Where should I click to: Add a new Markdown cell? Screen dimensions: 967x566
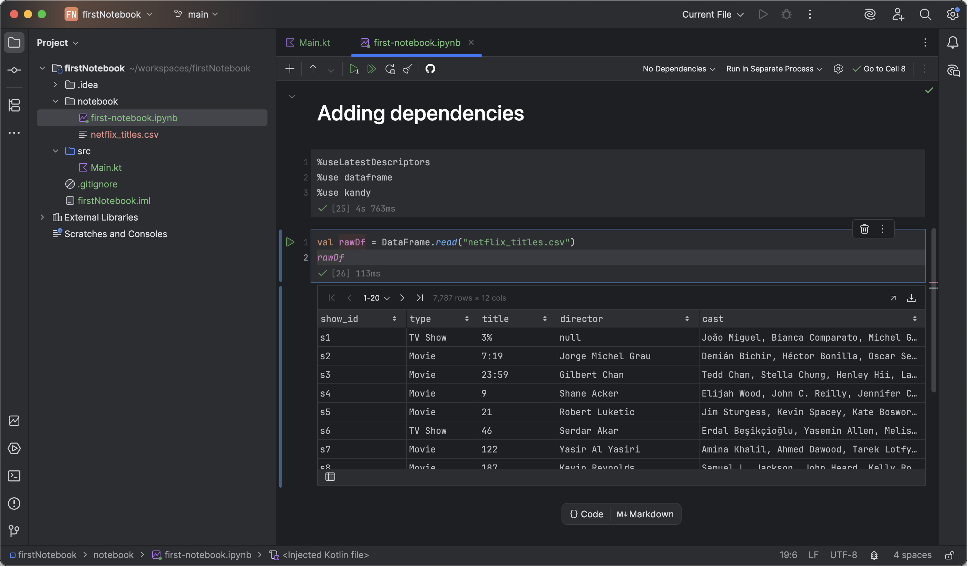[x=645, y=514]
